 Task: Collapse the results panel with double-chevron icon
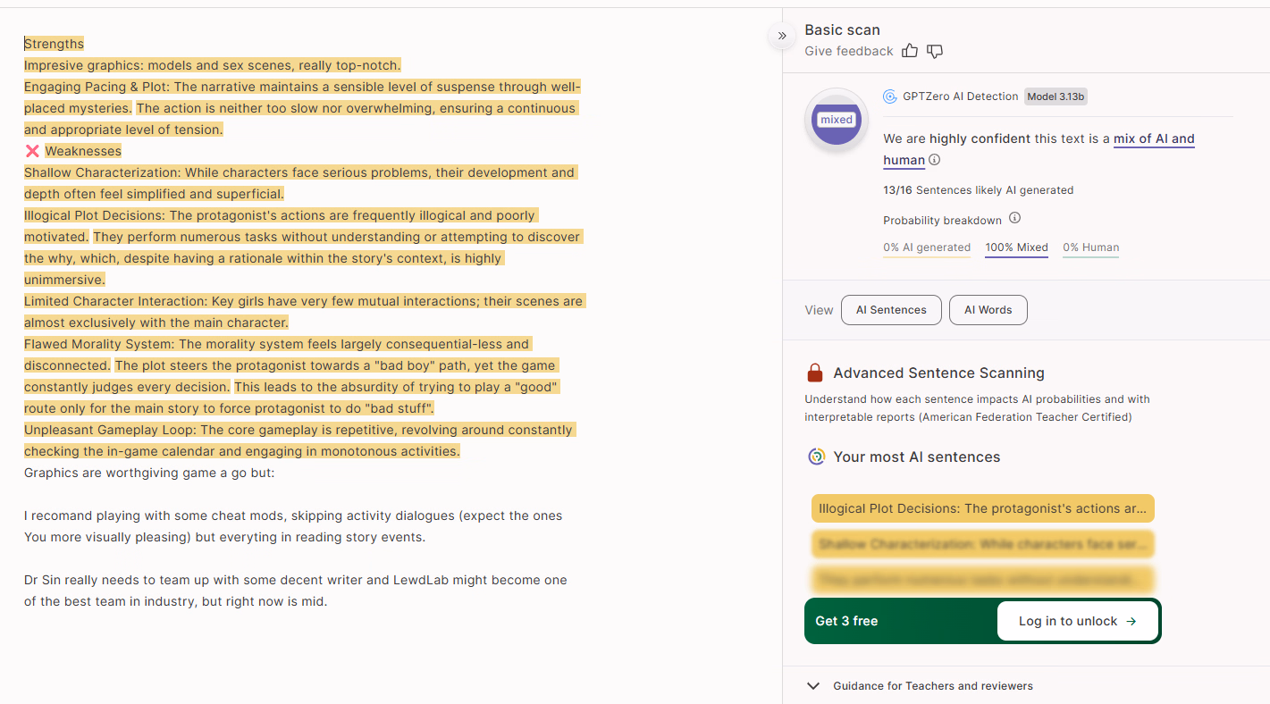782,36
